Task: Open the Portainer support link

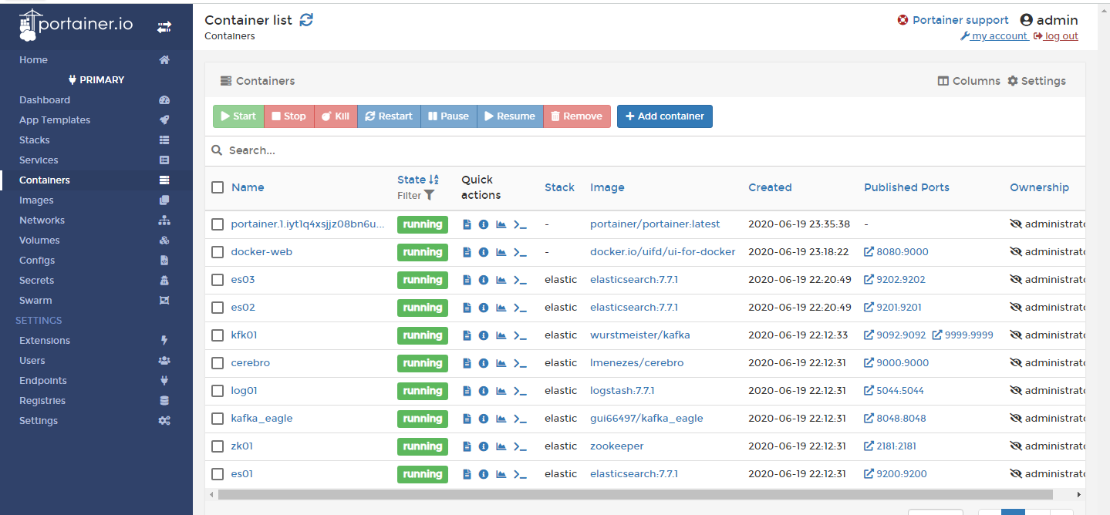Action: [953, 20]
